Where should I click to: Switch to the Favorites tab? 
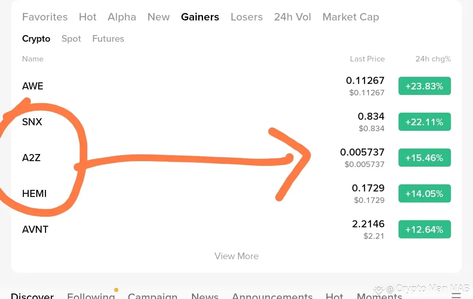click(45, 17)
